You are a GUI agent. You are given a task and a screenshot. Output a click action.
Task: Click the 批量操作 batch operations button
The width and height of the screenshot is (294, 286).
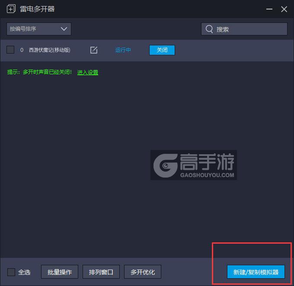(x=60, y=272)
